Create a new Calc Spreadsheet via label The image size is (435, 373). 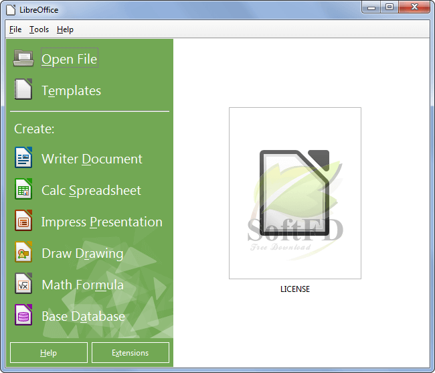point(91,191)
